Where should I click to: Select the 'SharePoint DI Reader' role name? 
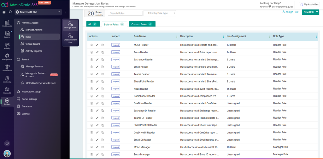(145, 125)
